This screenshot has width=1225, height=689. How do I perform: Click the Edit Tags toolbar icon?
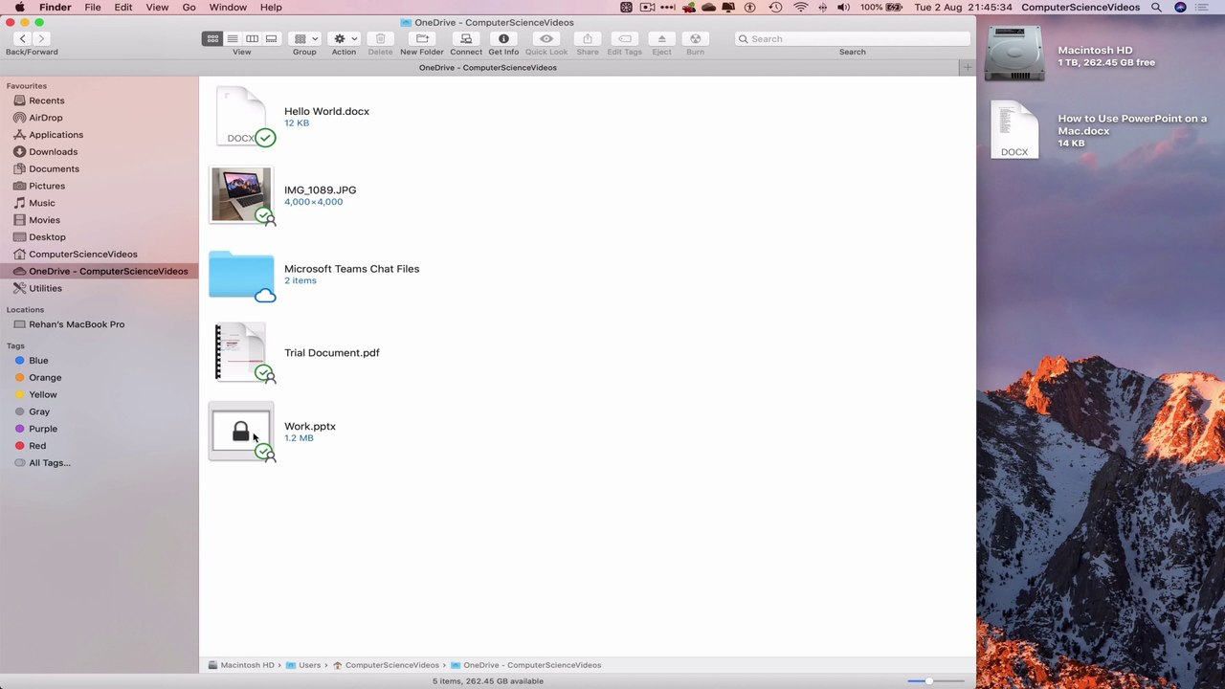(x=625, y=38)
